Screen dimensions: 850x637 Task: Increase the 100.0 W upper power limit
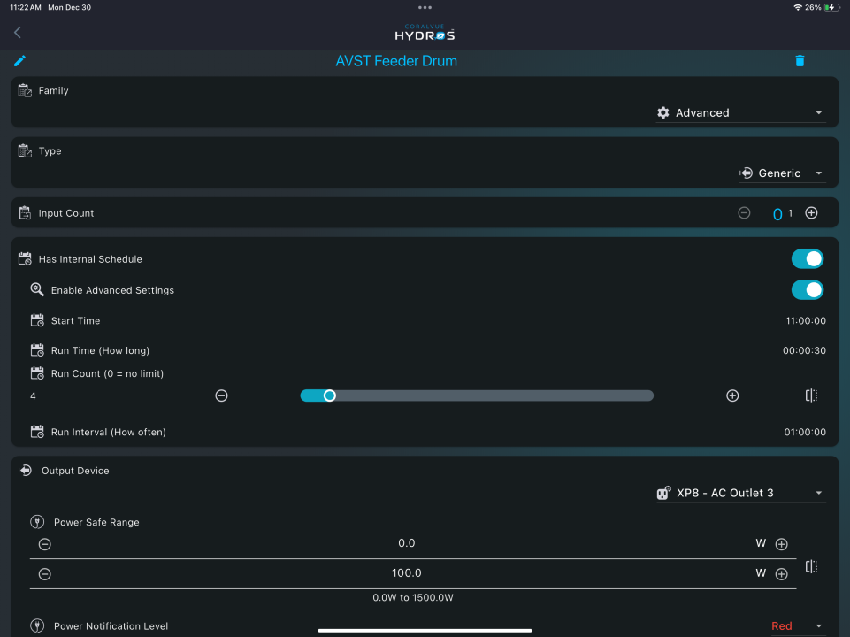click(781, 574)
